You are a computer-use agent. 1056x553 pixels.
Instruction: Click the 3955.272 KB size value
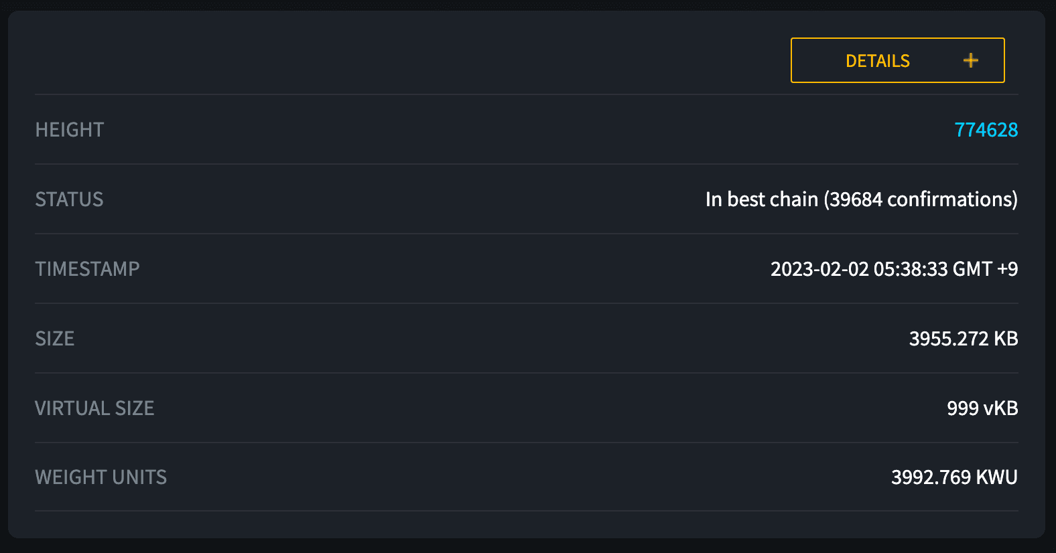tap(964, 339)
